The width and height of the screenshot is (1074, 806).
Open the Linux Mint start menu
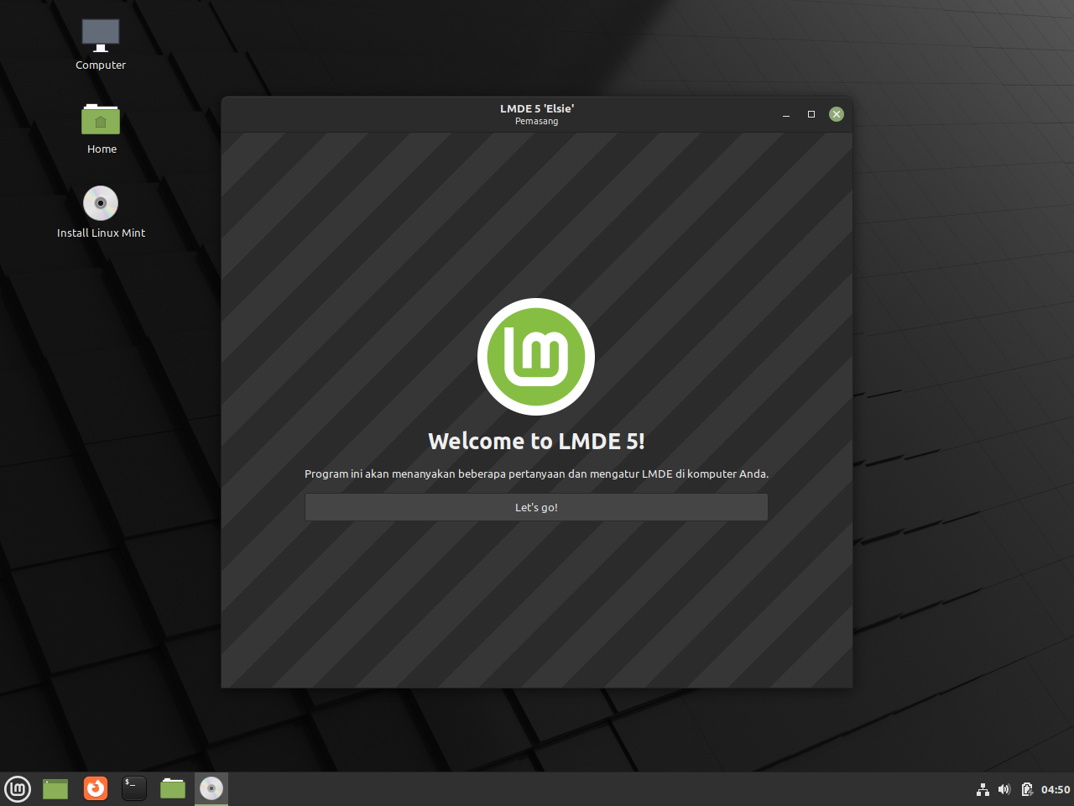tap(18, 789)
